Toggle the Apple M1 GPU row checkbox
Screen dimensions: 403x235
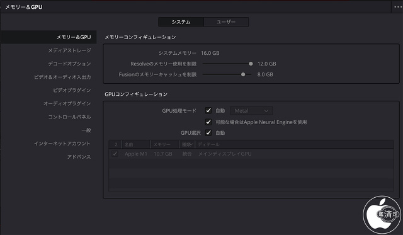115,154
